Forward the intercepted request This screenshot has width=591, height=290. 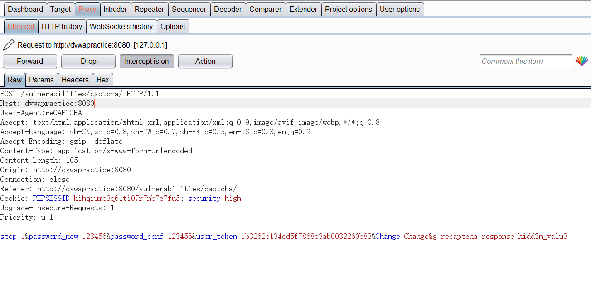(30, 61)
